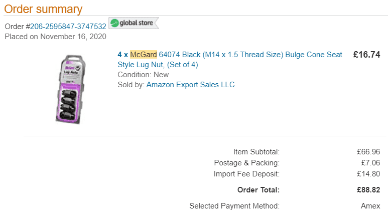The image size is (388, 217).
Task: Click the McGard lug nut product thumbnail
Action: [x=71, y=89]
